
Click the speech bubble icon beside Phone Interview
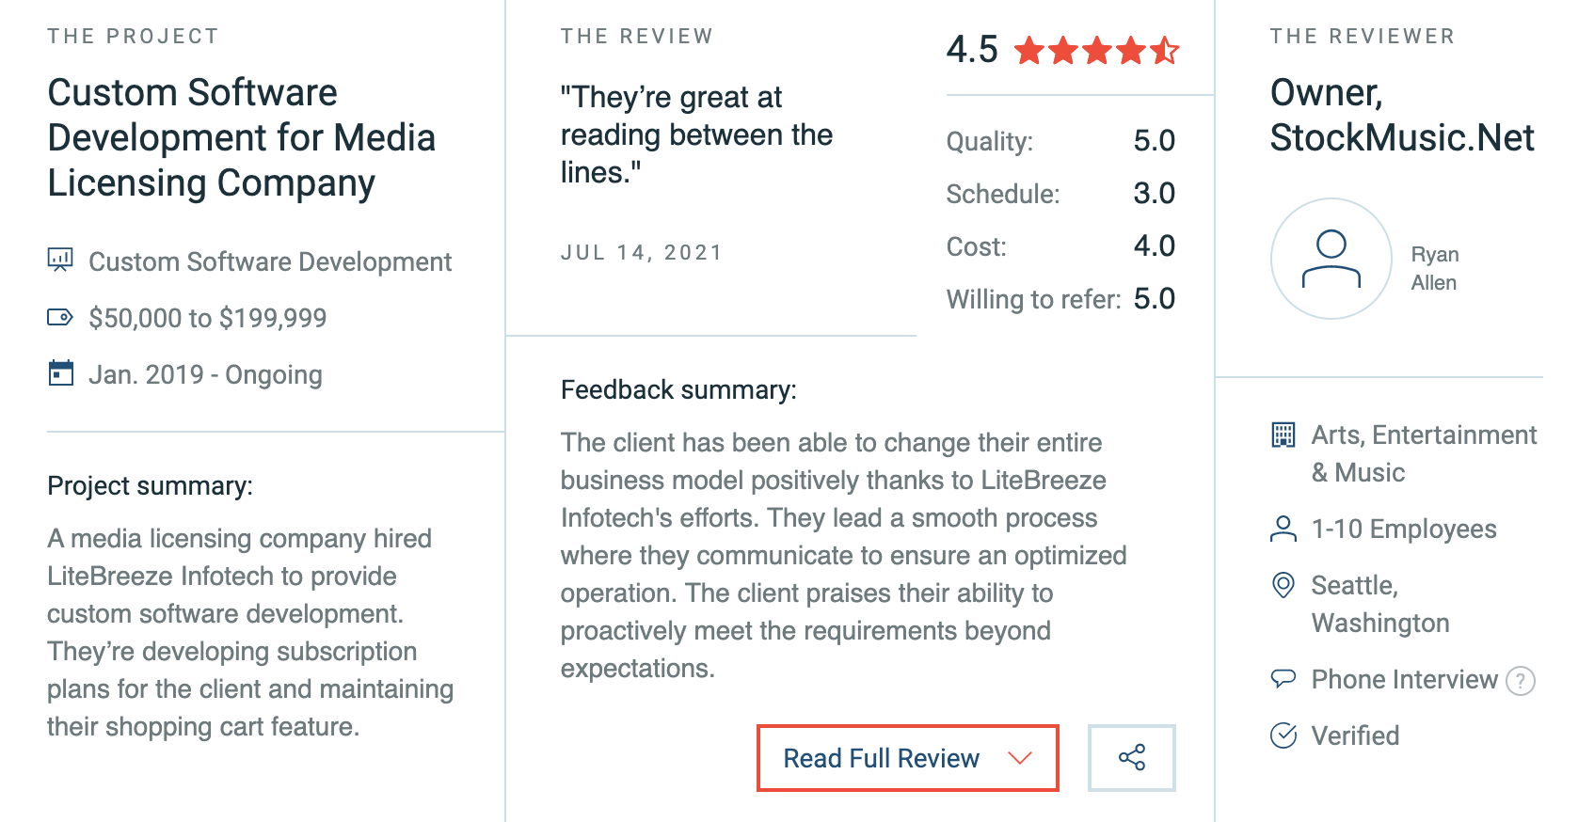[x=1283, y=678]
